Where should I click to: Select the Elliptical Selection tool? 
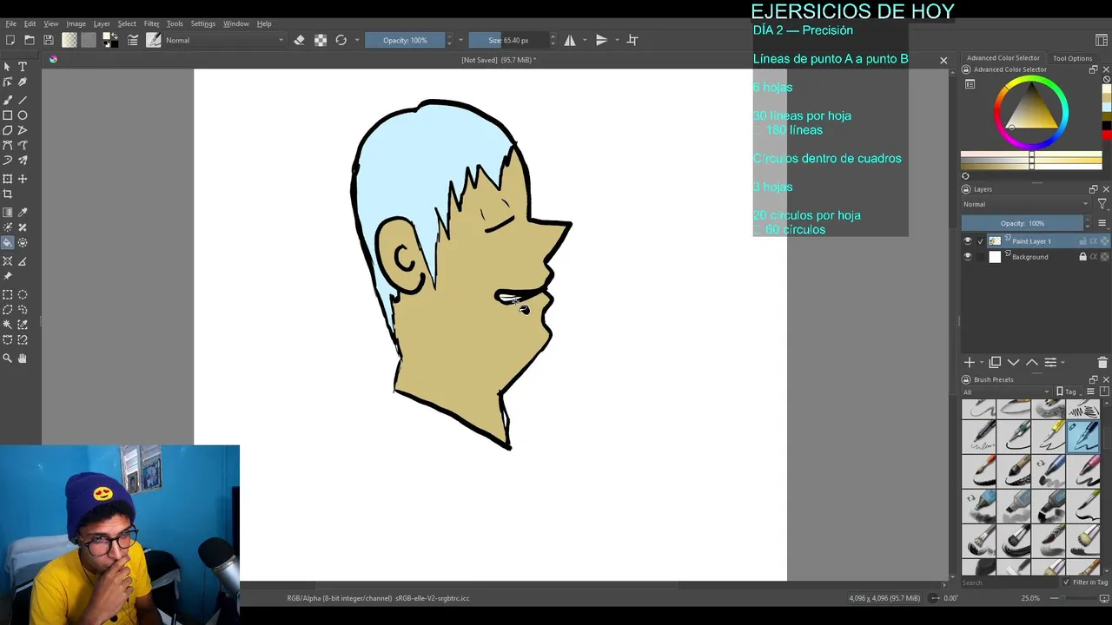[23, 294]
